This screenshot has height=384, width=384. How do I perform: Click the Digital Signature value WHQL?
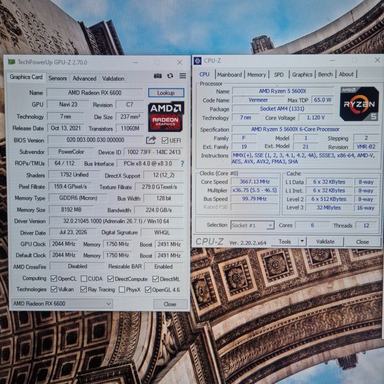162,233
